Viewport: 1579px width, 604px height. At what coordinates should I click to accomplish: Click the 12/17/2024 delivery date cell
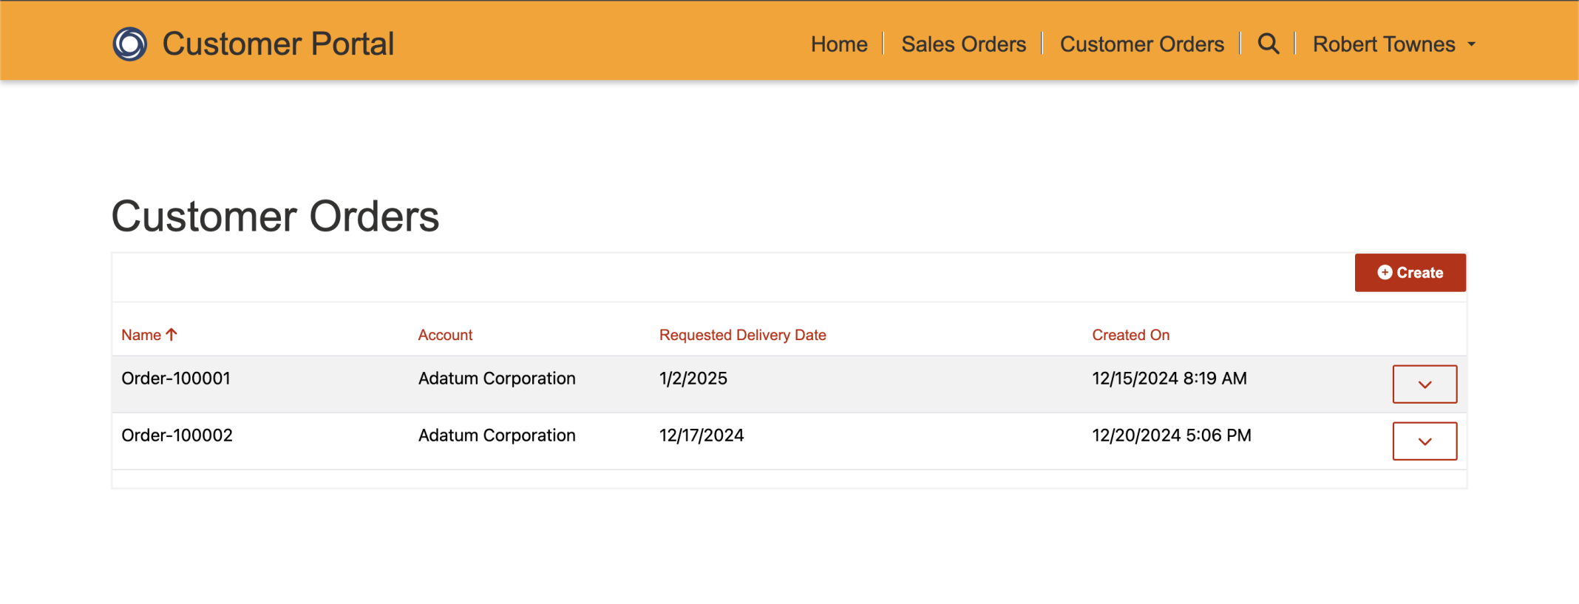[x=702, y=435]
